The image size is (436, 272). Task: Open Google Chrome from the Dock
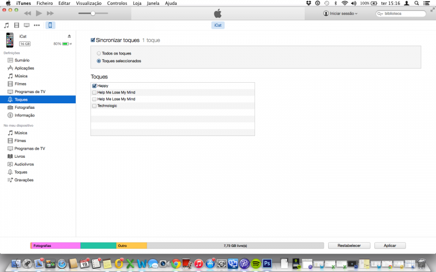click(x=175, y=263)
